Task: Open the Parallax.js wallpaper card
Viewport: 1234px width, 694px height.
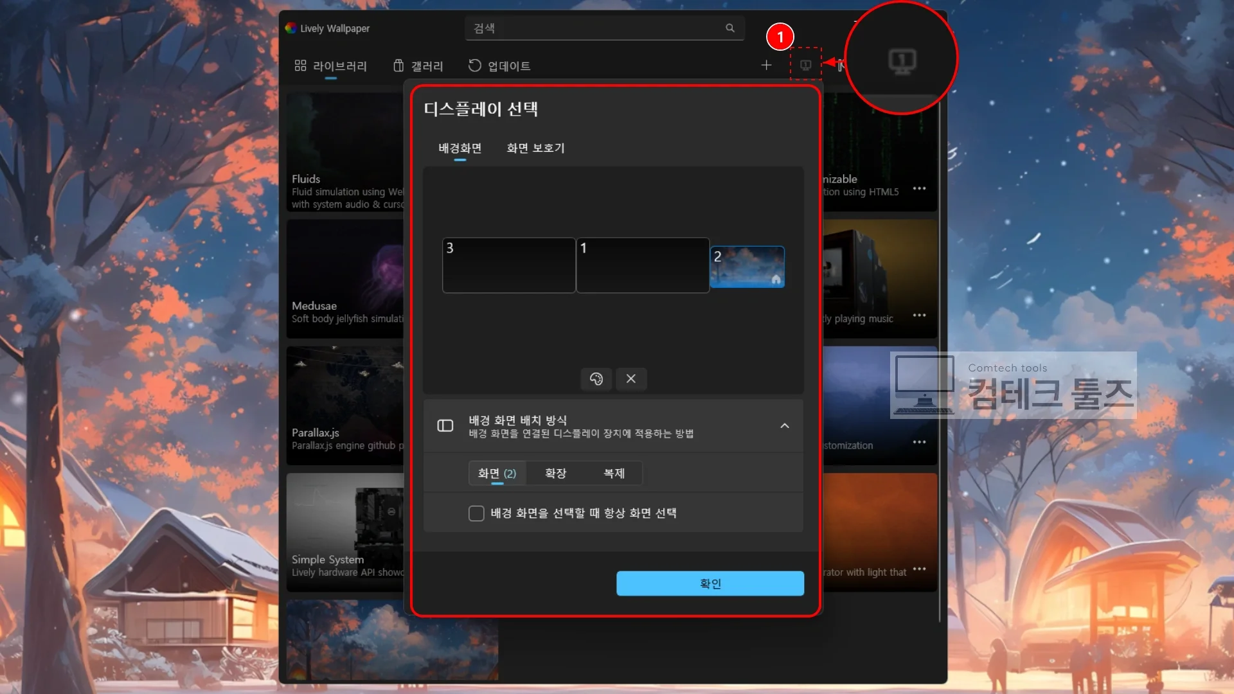Action: (345, 405)
